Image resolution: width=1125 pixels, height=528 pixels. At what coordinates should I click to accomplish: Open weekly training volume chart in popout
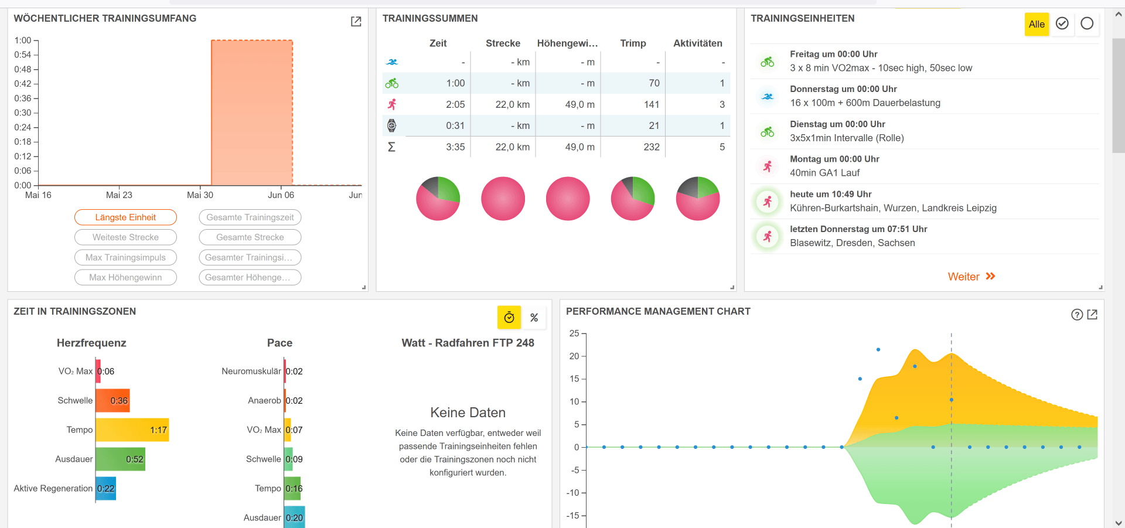(x=356, y=22)
